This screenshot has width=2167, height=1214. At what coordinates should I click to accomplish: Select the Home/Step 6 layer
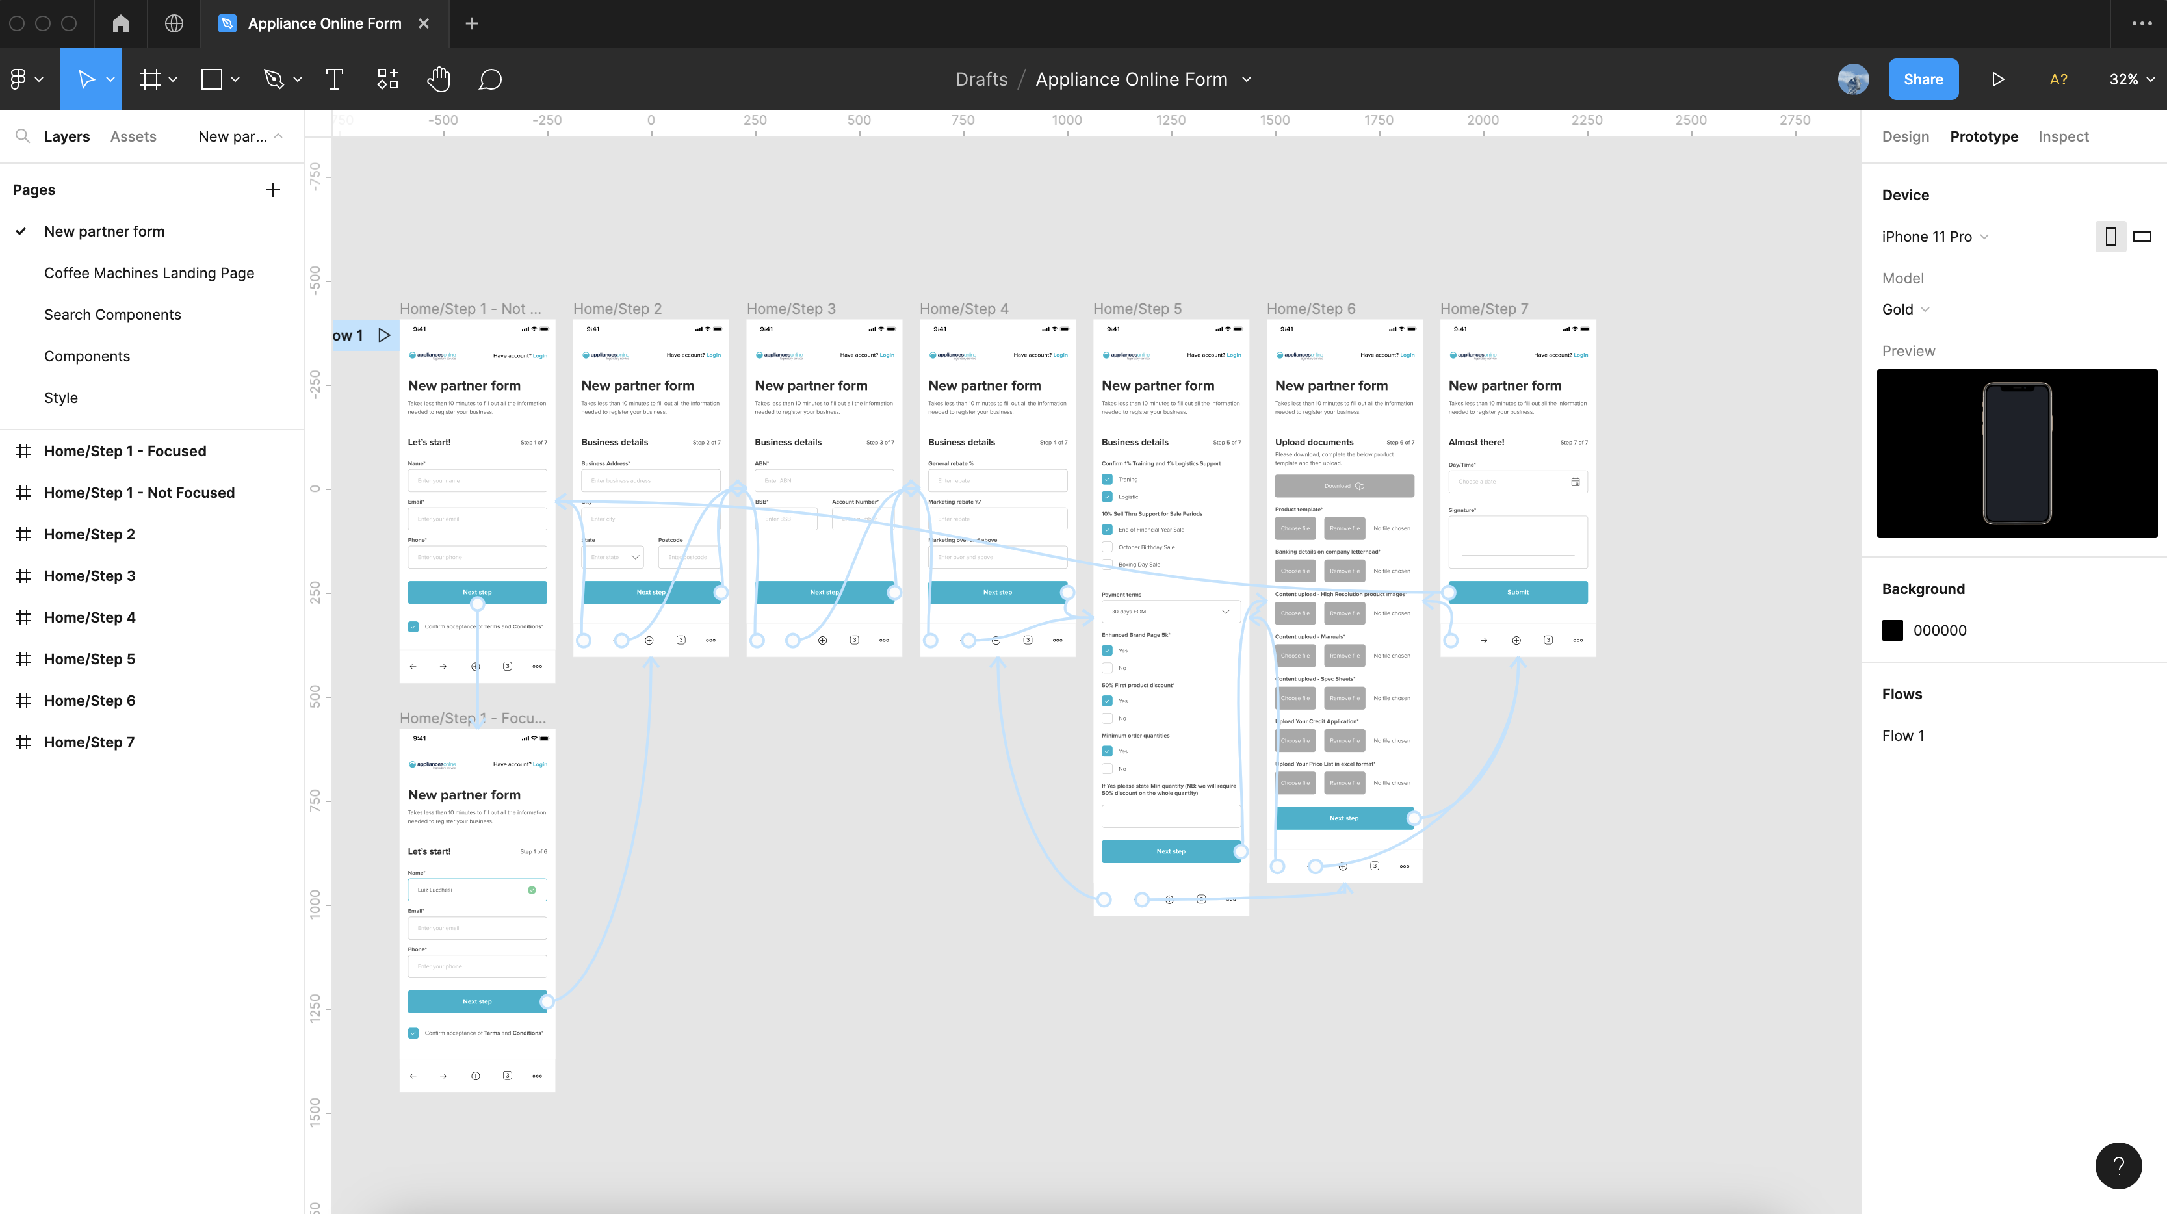pyautogui.click(x=89, y=701)
